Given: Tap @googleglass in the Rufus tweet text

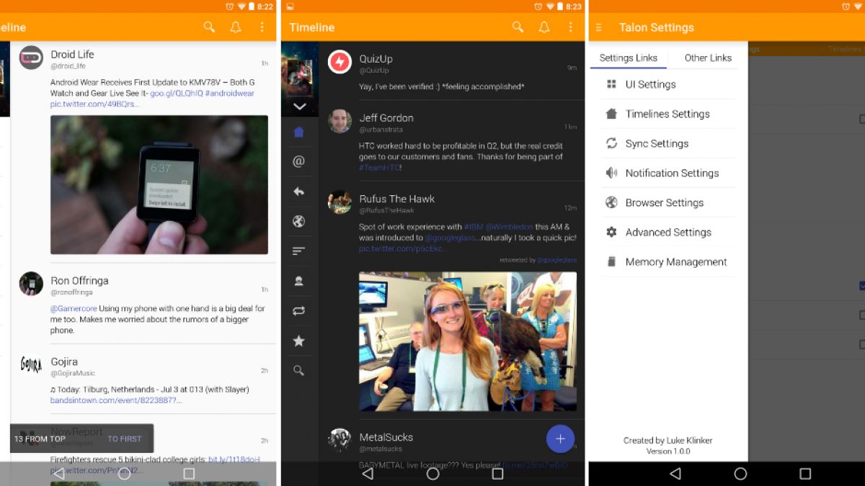Looking at the screenshot, I should pyautogui.click(x=452, y=238).
